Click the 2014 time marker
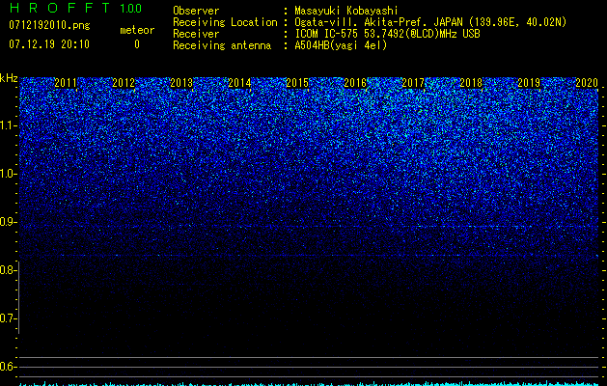Screen dimensions: 607x386 [239, 82]
